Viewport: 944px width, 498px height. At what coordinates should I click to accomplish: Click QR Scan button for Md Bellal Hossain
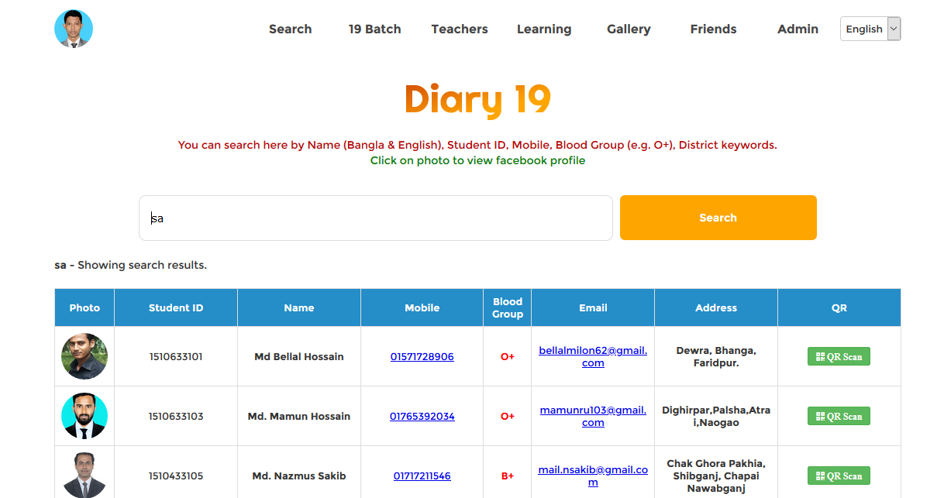pyautogui.click(x=839, y=356)
